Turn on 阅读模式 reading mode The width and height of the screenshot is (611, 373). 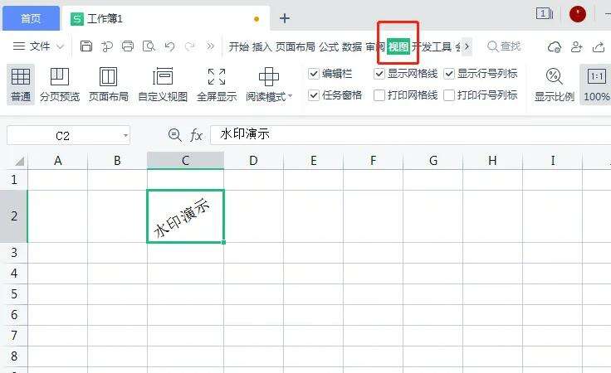pos(269,85)
